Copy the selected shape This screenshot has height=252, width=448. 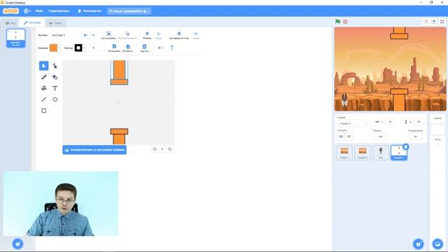[x=114, y=48]
